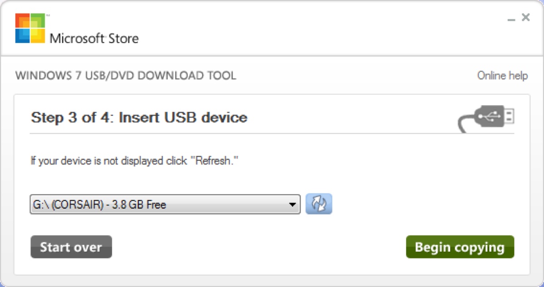Click the Microsoft Store colored logo
The height and width of the screenshot is (287, 544).
pos(29,28)
